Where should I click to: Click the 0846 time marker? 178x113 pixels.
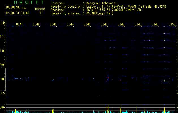click(104, 24)
